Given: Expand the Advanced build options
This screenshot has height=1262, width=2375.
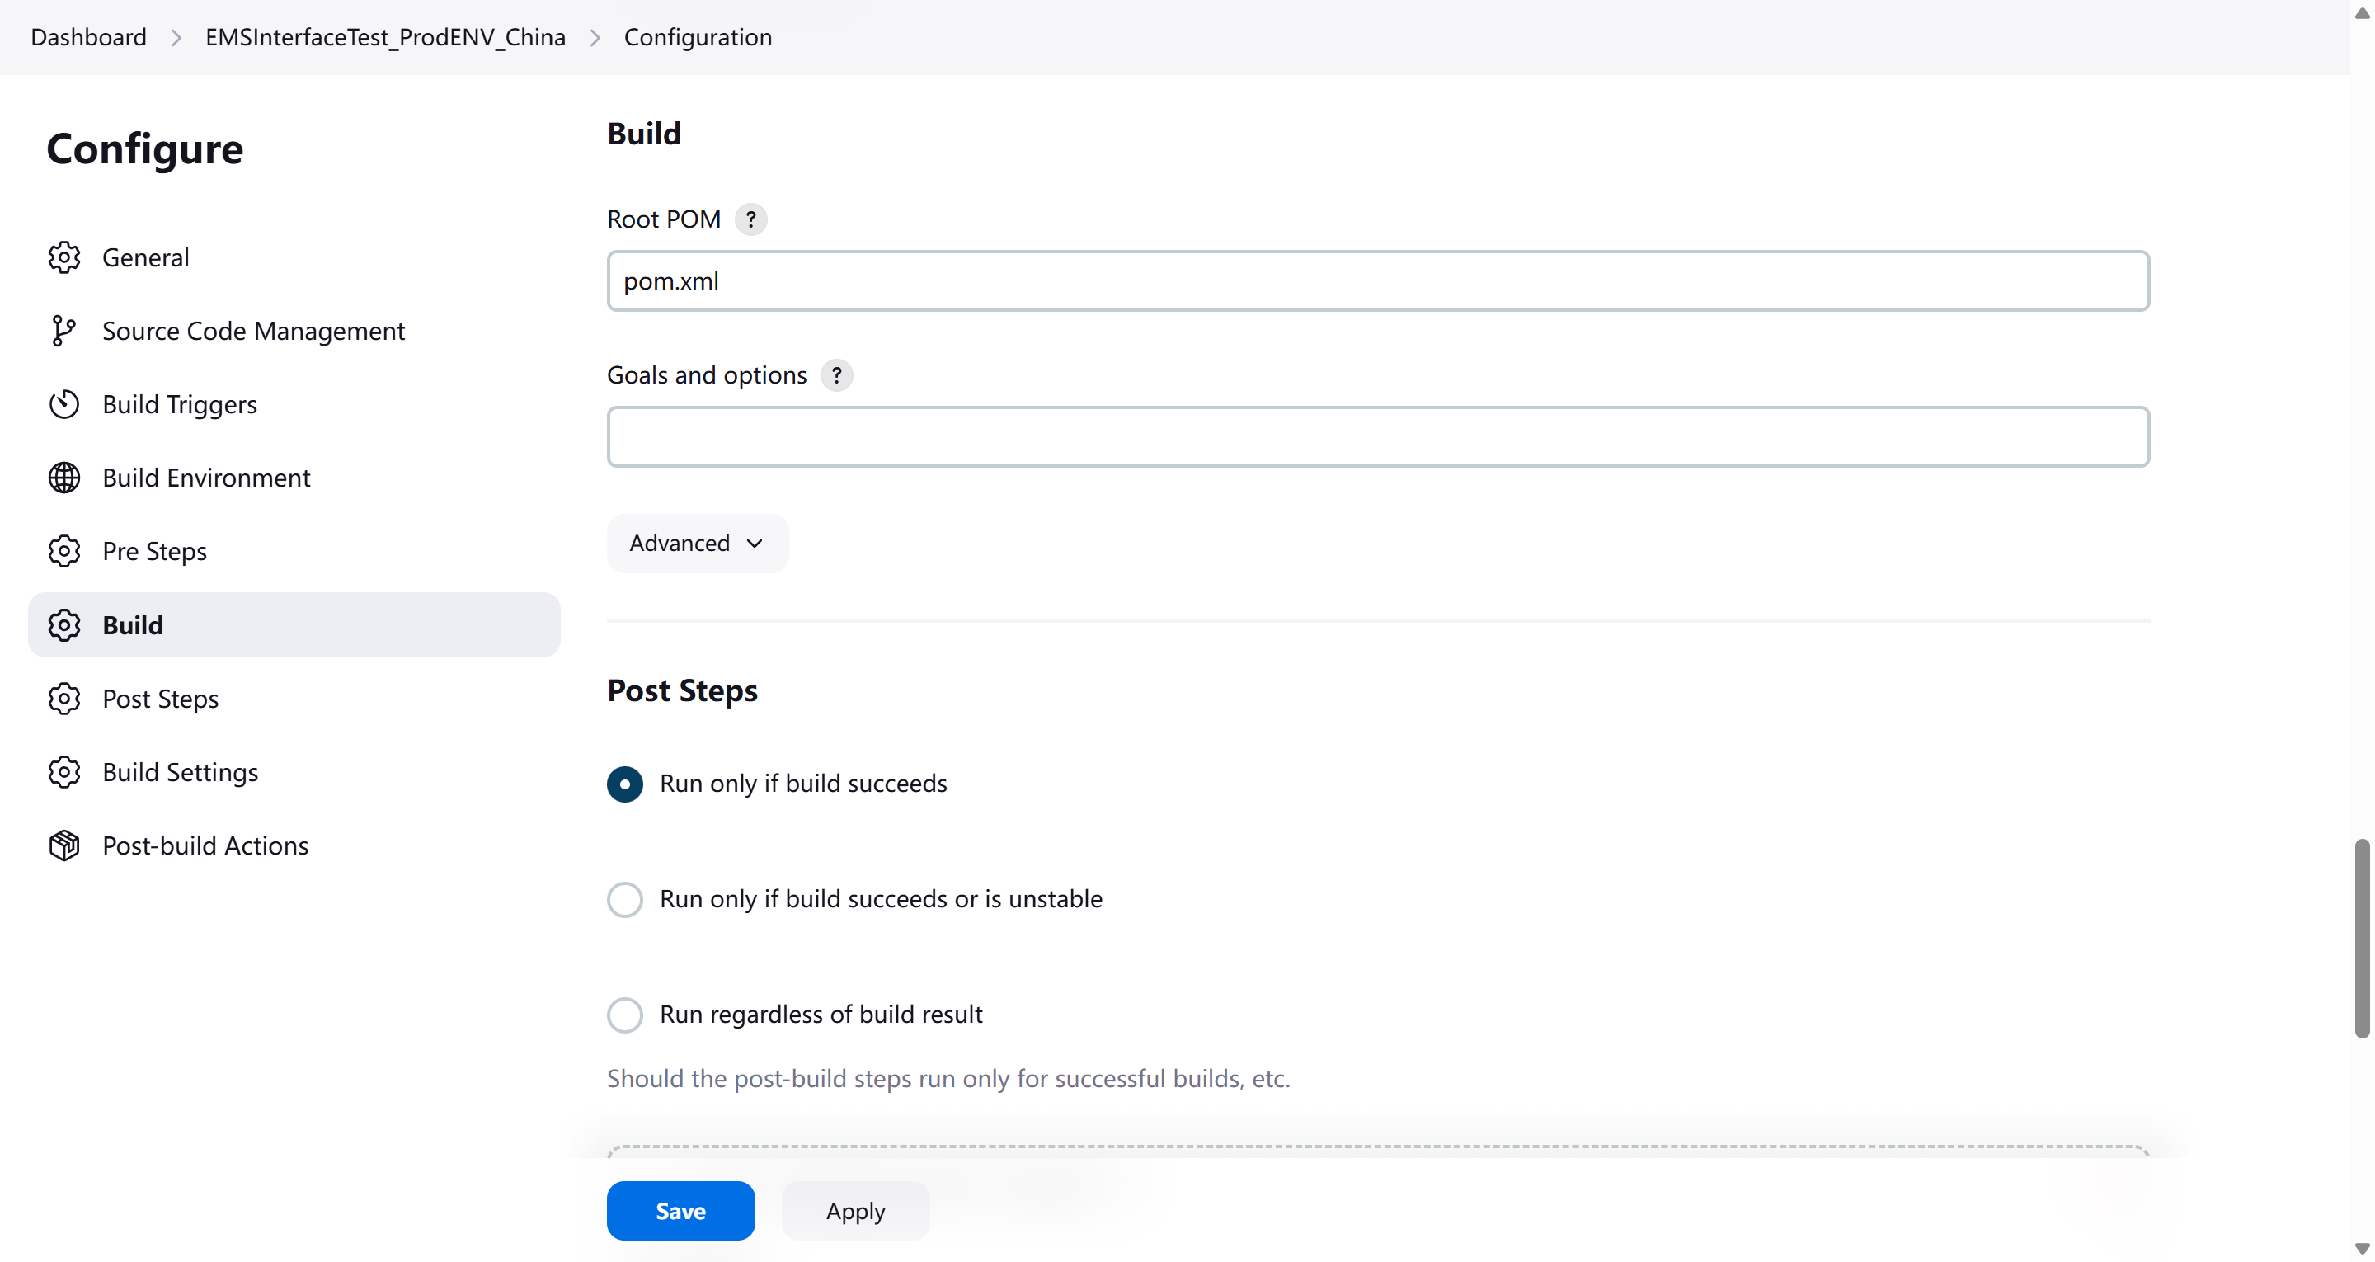Looking at the screenshot, I should (x=696, y=544).
